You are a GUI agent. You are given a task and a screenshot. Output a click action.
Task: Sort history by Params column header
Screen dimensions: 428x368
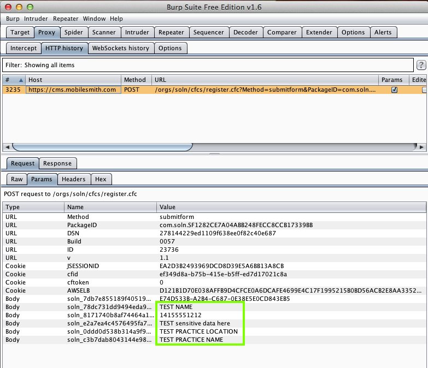(394, 80)
